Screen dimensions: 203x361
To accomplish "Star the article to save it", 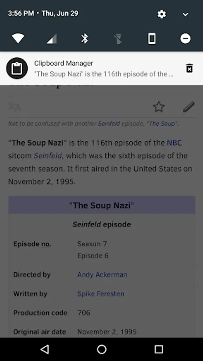I will pyautogui.click(x=159, y=107).
